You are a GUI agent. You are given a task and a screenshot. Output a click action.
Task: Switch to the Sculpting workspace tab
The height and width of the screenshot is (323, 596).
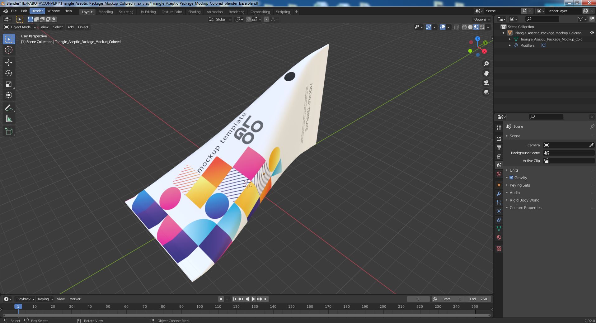point(126,12)
